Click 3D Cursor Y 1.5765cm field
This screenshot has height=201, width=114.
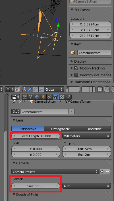coord(90,30)
